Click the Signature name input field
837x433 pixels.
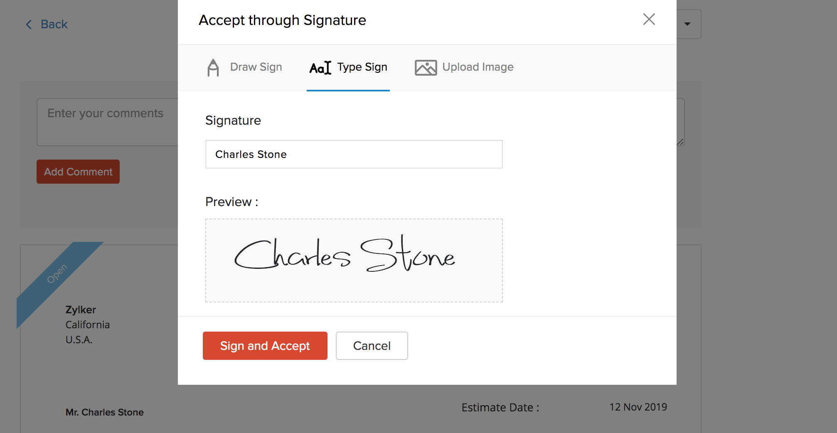point(353,154)
